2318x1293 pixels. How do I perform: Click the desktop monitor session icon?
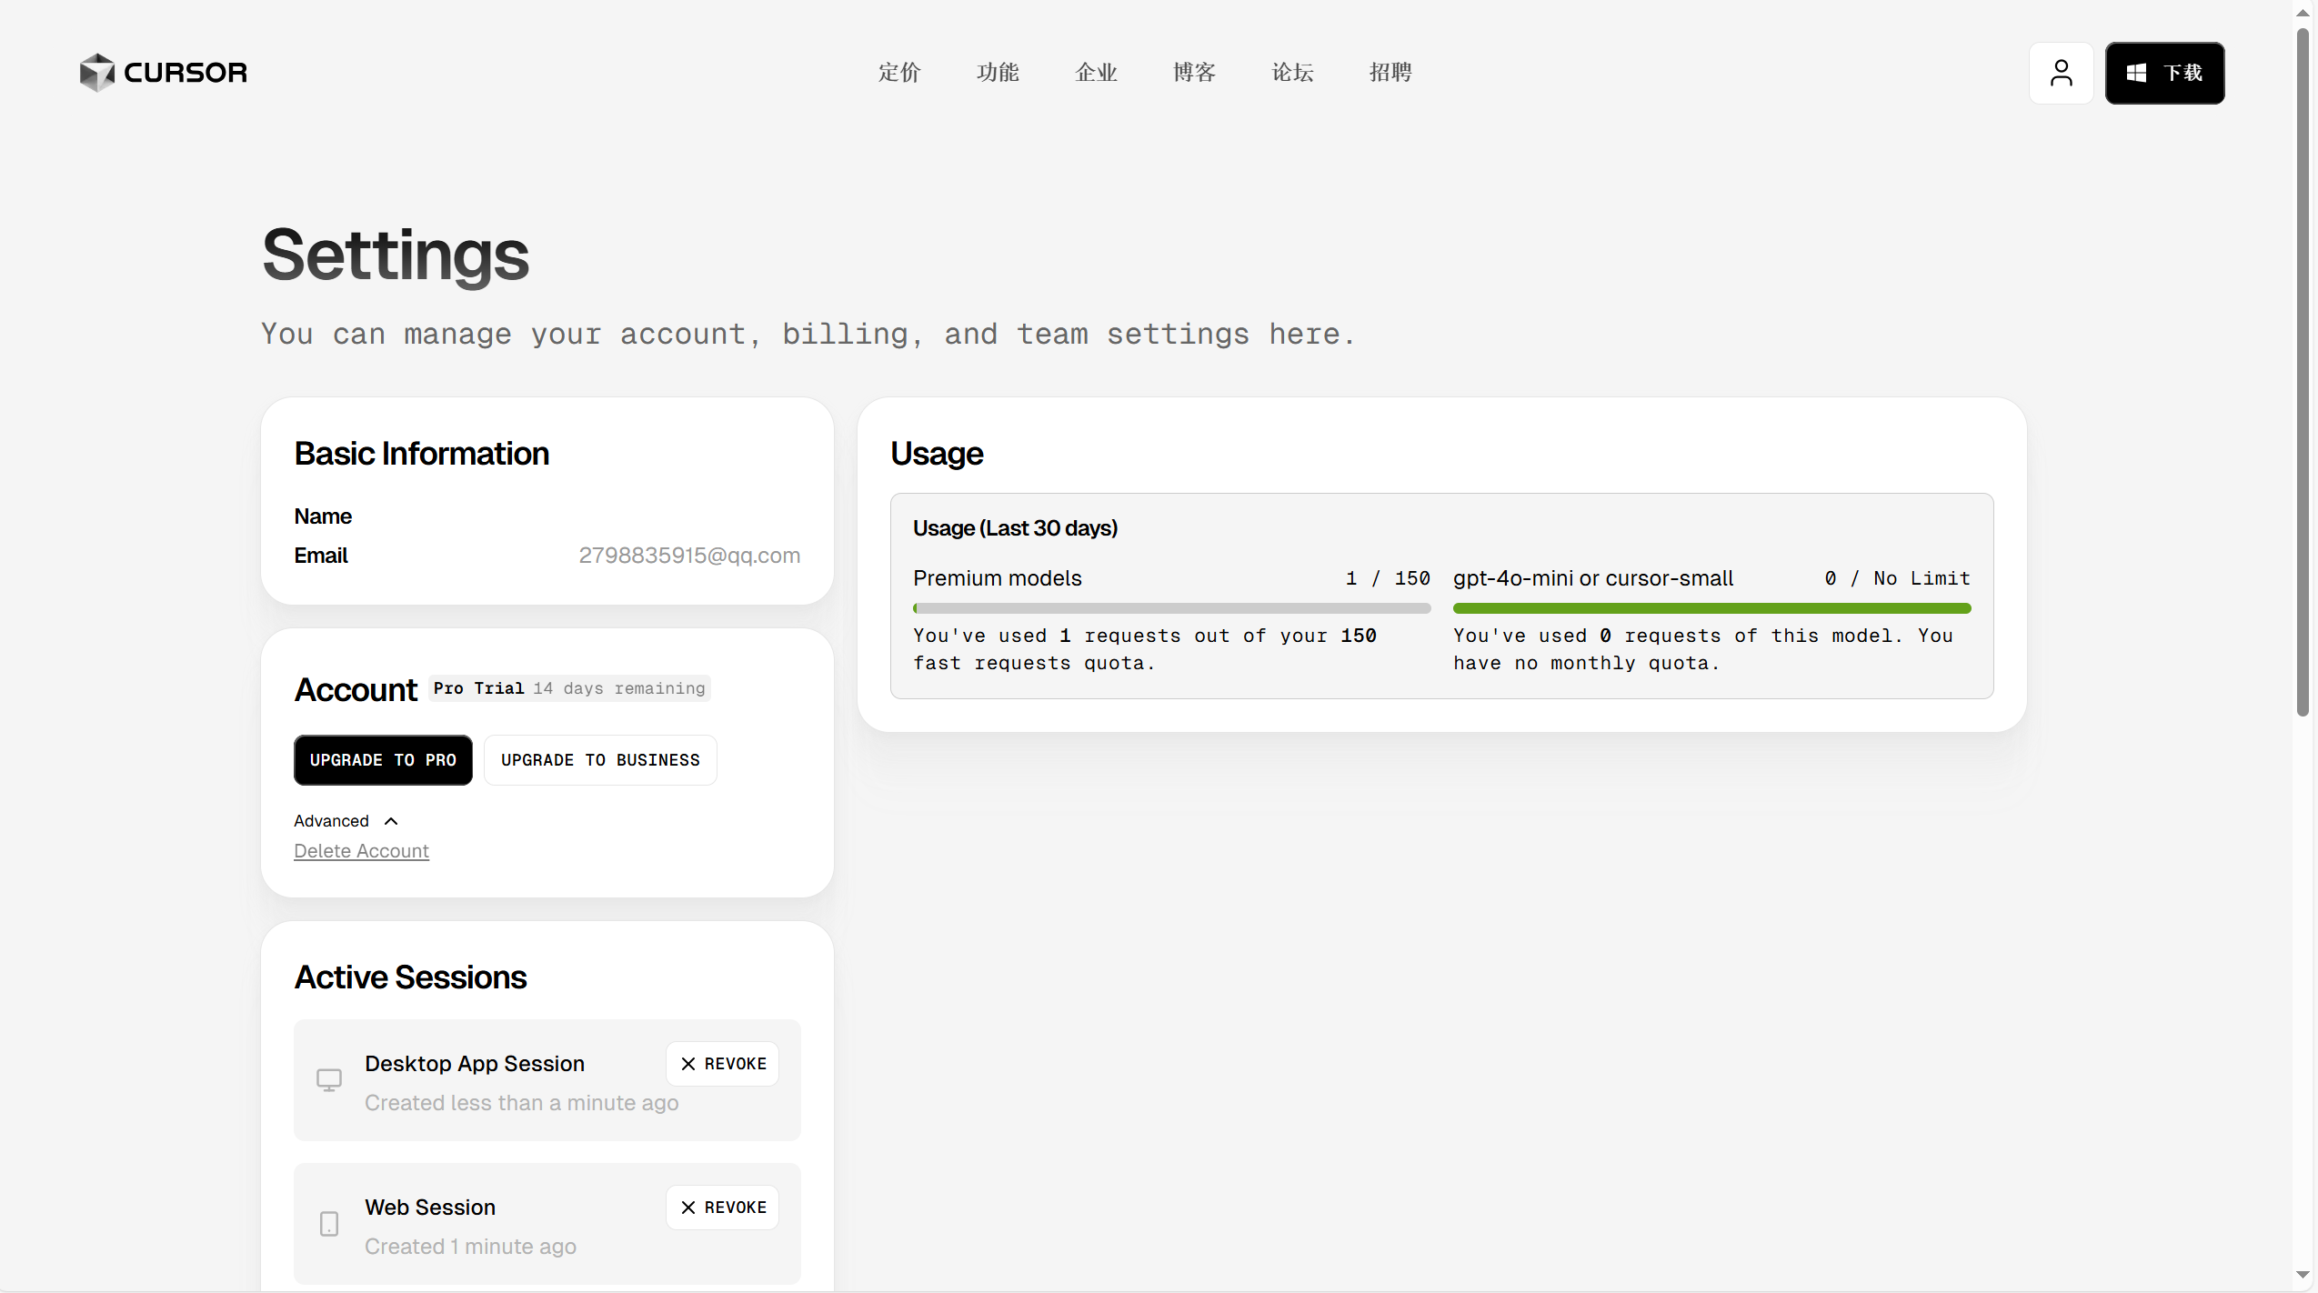(328, 1079)
